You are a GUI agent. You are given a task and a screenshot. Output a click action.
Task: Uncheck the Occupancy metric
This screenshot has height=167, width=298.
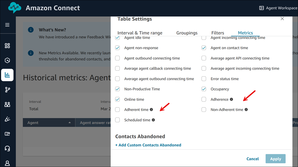(x=204, y=89)
